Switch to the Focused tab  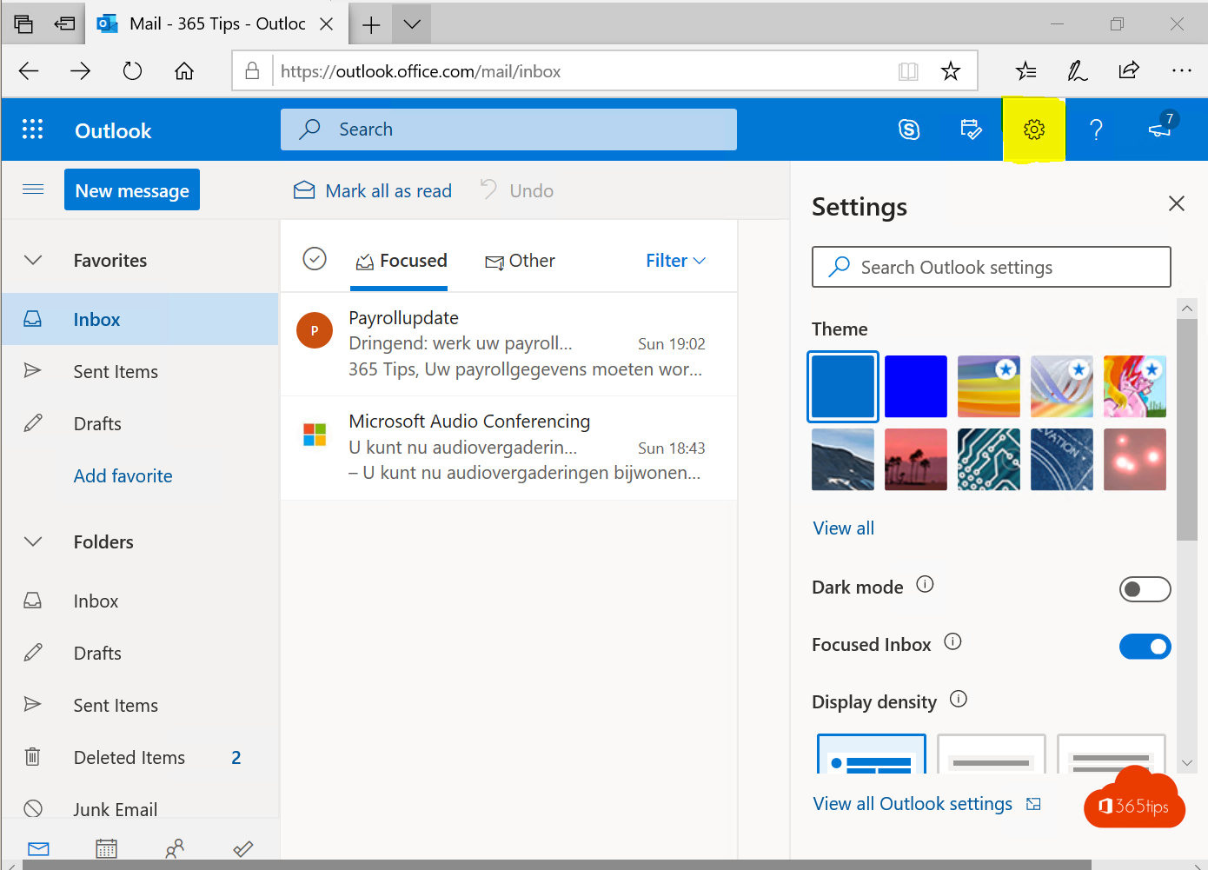(401, 261)
